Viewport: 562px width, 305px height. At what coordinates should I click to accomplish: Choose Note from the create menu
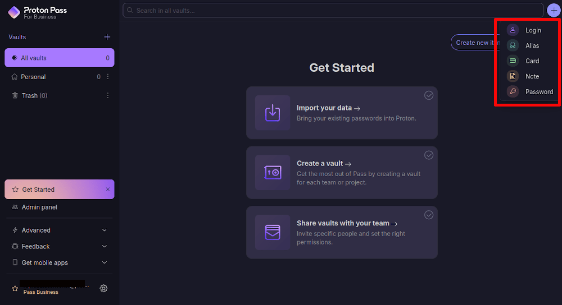[530, 76]
